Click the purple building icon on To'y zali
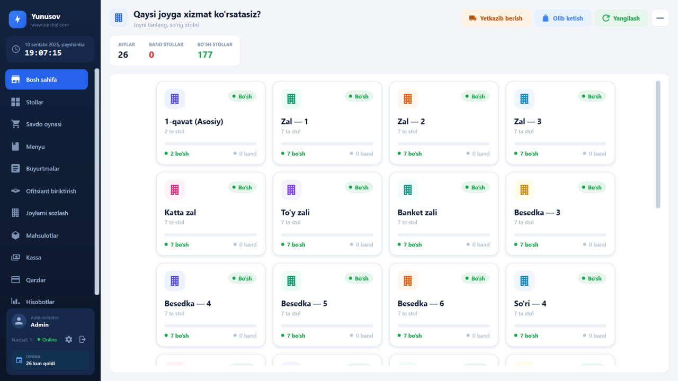This screenshot has width=678, height=381. pos(291,189)
